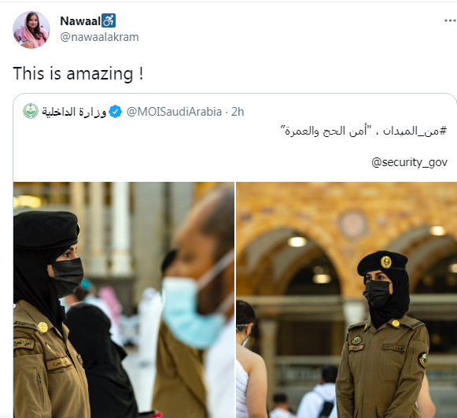Click the gold badge on right officer's beret
Screen dimensions: 457x418
click(386, 262)
